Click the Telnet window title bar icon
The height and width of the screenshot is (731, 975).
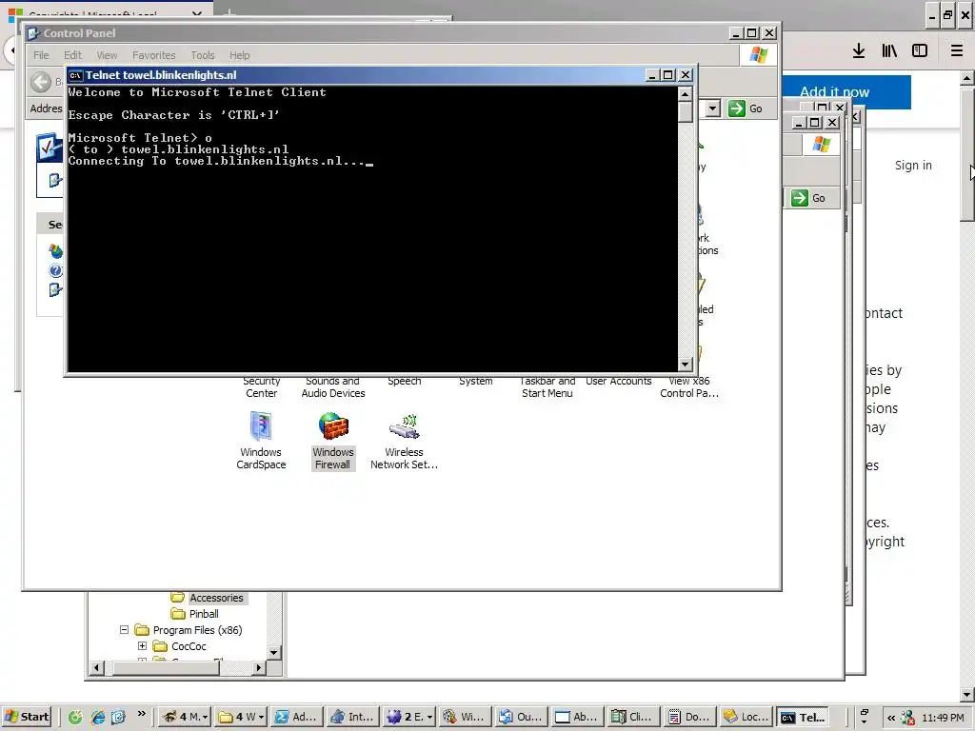76,75
